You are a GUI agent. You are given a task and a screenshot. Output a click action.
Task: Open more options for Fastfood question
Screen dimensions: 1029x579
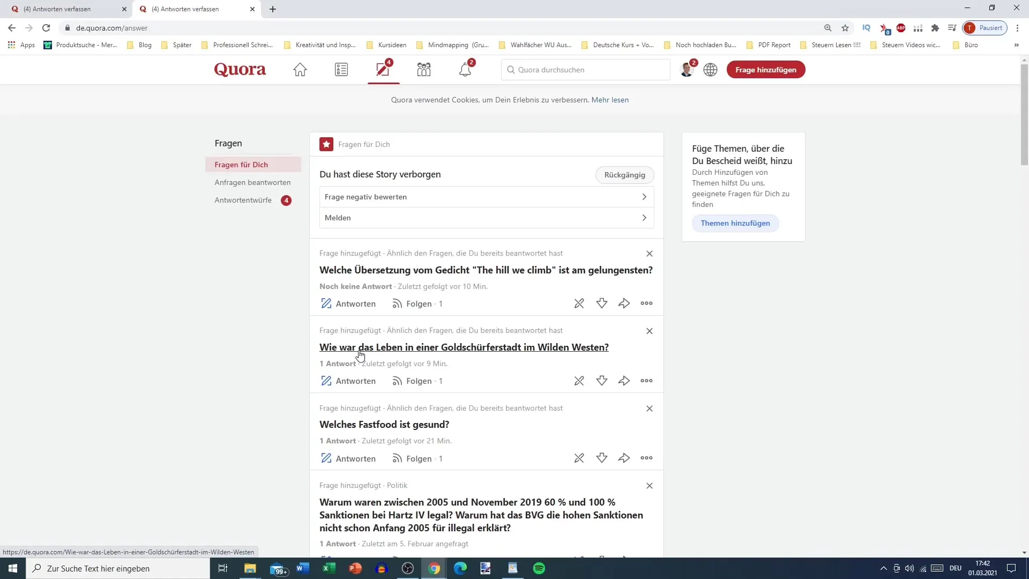click(646, 458)
